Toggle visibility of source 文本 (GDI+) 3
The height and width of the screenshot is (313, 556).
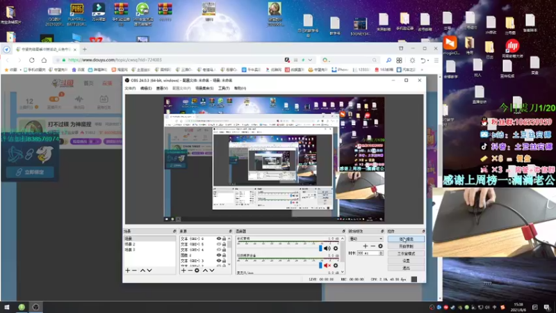[x=219, y=260]
